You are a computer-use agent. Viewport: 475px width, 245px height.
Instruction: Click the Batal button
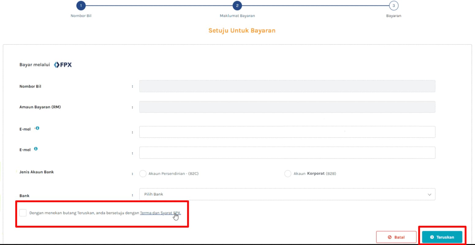(x=396, y=237)
